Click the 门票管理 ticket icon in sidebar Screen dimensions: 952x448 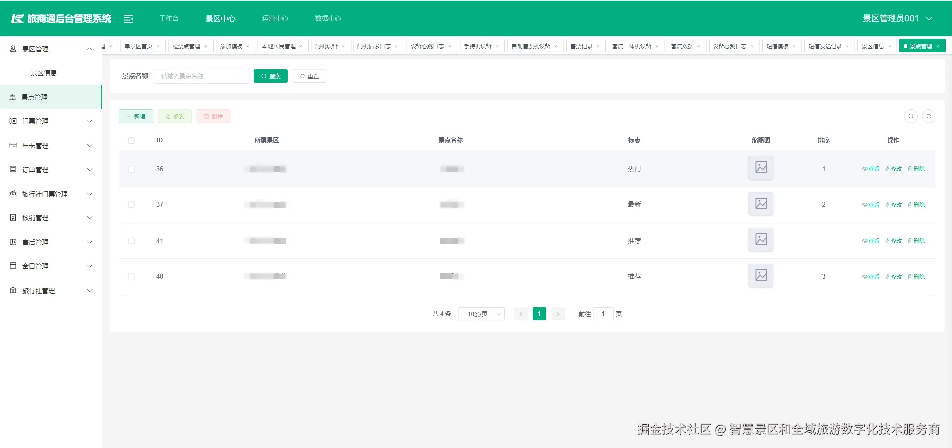[x=13, y=121]
